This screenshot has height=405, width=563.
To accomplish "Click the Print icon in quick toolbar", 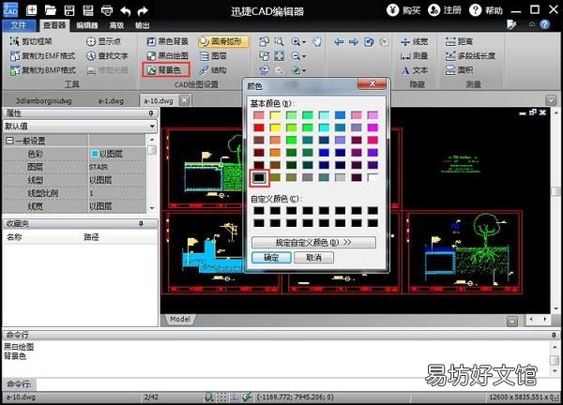I will pos(107,10).
